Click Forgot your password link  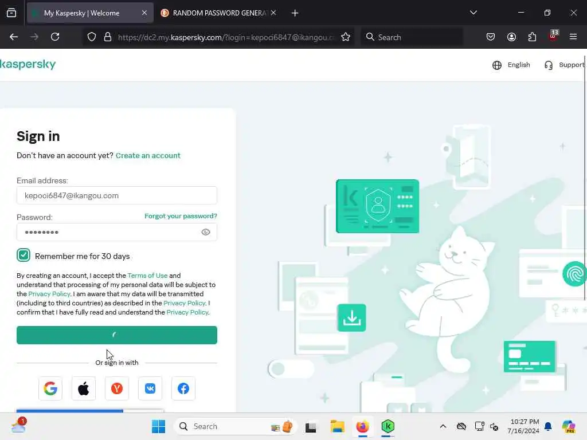click(x=181, y=216)
